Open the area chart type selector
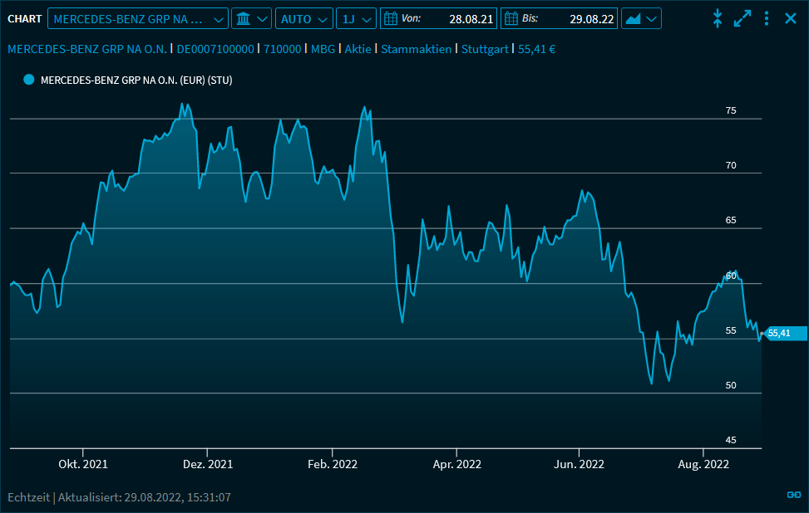 [641, 18]
